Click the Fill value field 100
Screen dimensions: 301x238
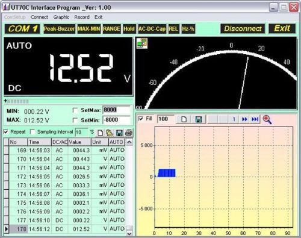pos(166,119)
